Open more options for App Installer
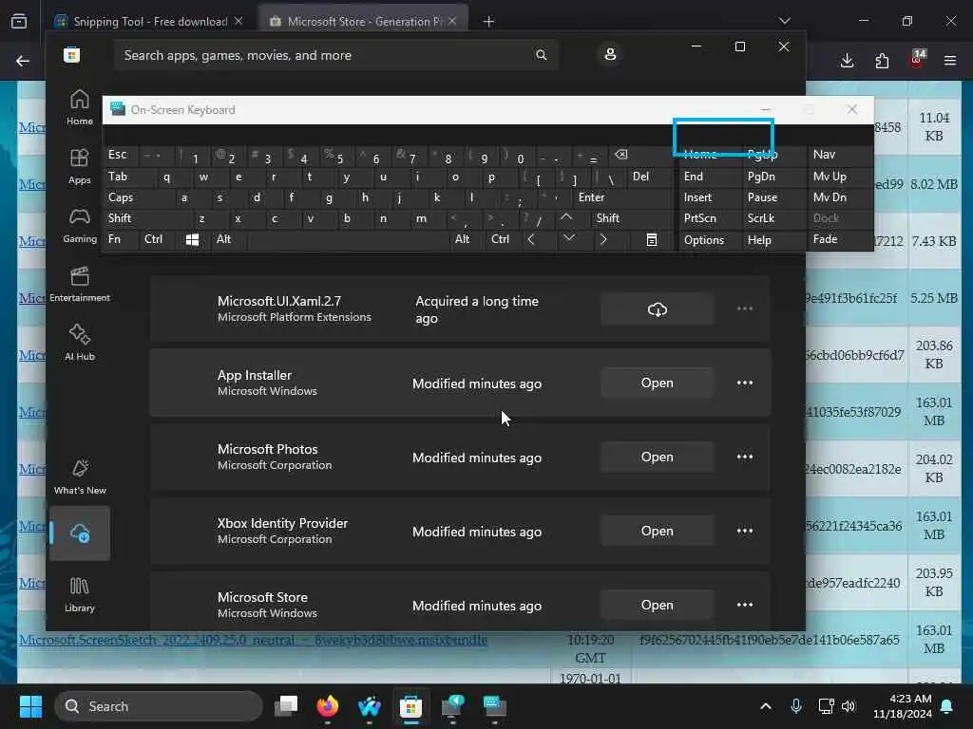This screenshot has width=973, height=729. (x=745, y=383)
